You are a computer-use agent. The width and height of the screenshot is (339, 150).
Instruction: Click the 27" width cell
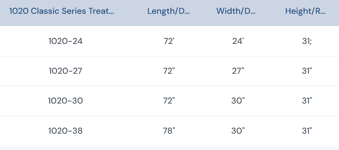coord(238,71)
